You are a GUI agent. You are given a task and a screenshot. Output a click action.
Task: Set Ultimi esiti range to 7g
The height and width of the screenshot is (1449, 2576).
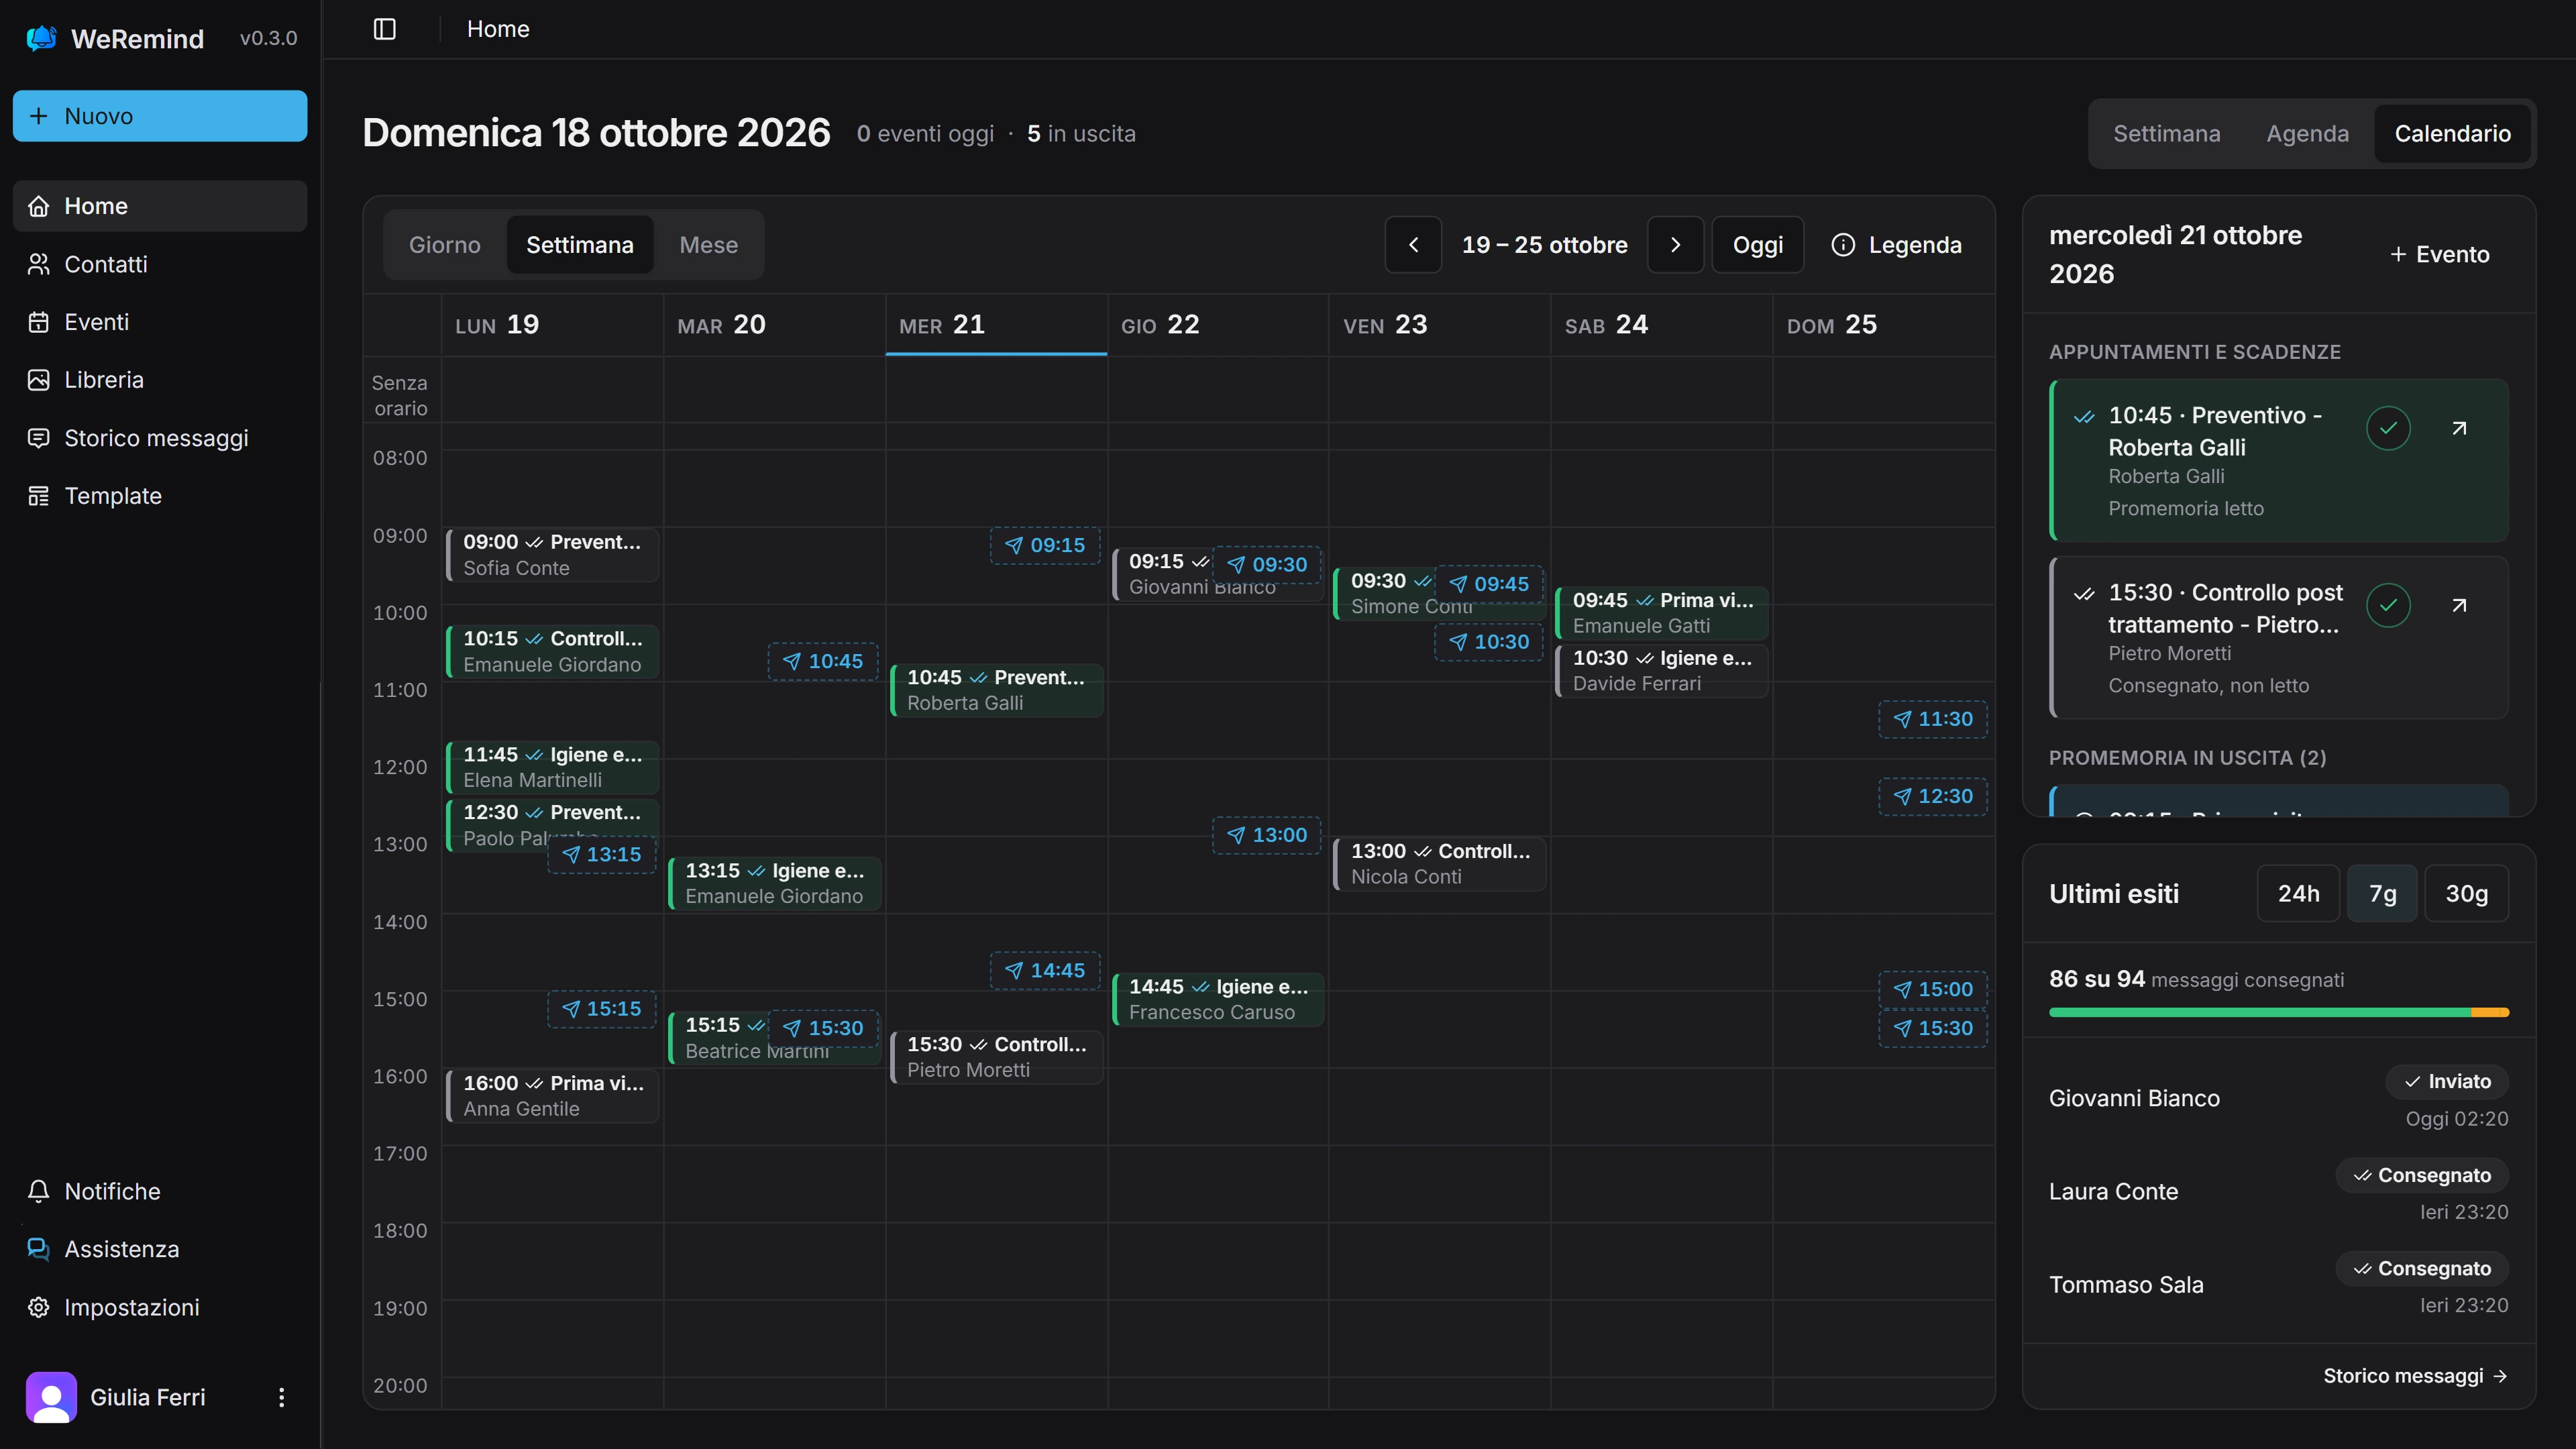click(x=2382, y=894)
